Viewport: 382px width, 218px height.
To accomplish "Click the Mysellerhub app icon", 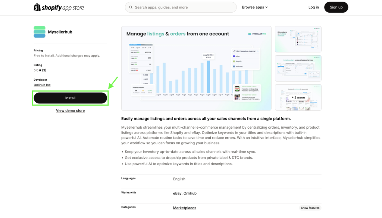I will coord(40,32).
